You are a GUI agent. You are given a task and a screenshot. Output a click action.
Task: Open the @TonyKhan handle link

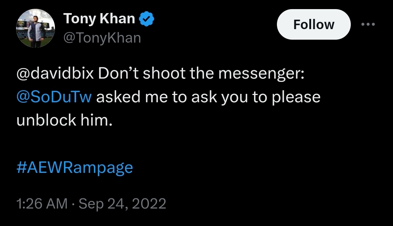102,37
